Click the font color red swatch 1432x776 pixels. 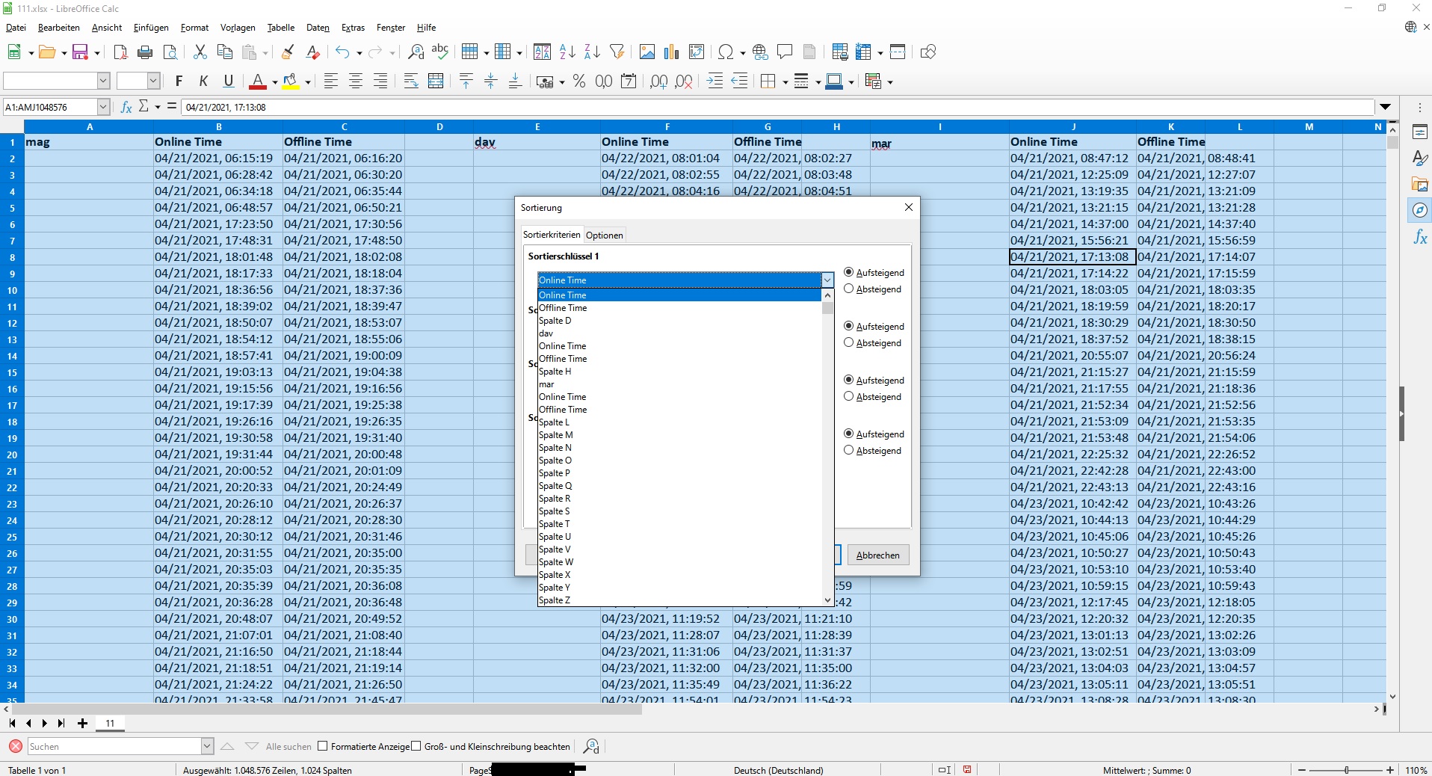coord(257,81)
